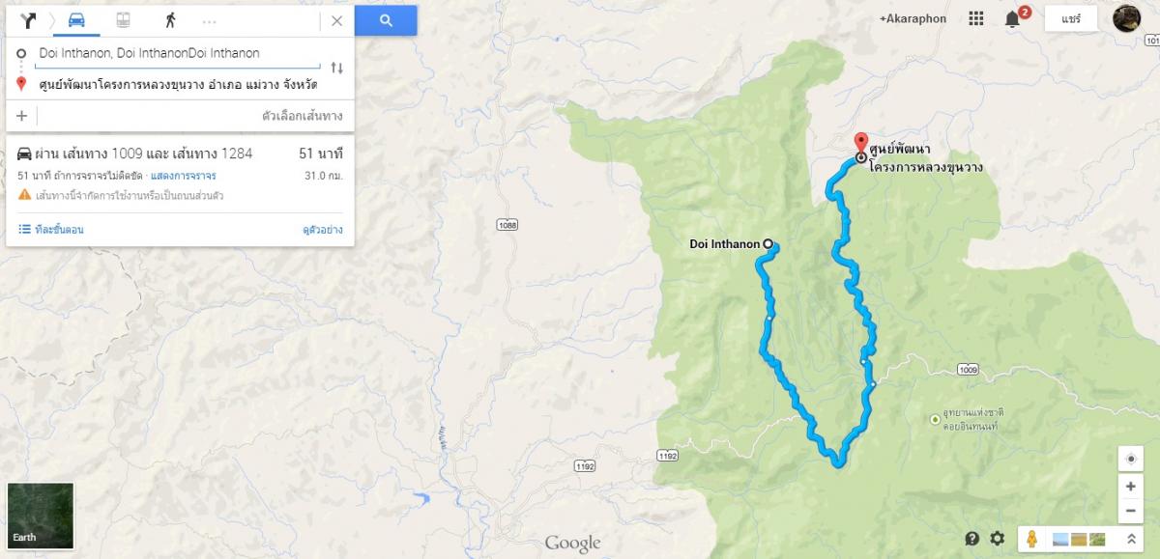The image size is (1160, 559).
Task: Open route options link
Action: tap(303, 116)
